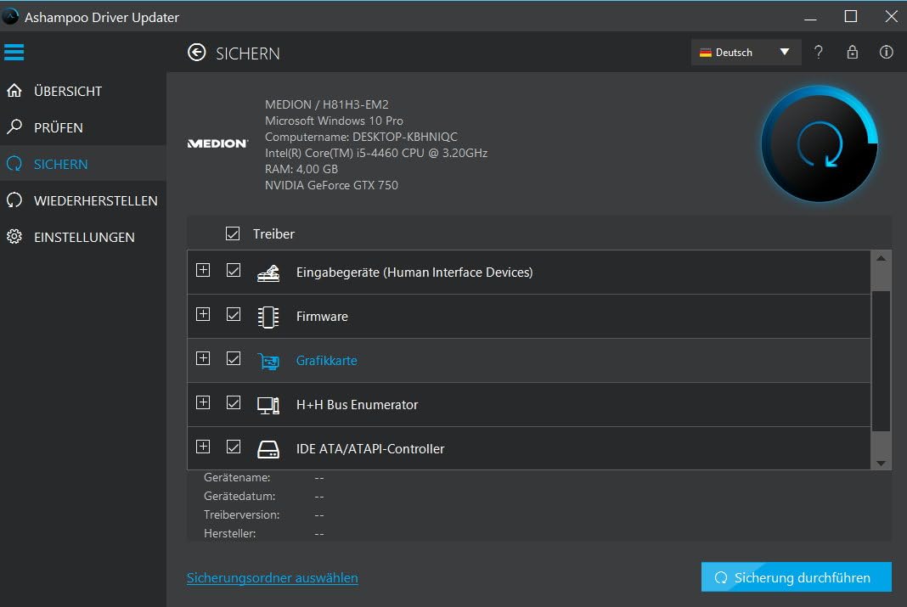Maximize the Ashampoo Driver Updater window

coord(850,17)
